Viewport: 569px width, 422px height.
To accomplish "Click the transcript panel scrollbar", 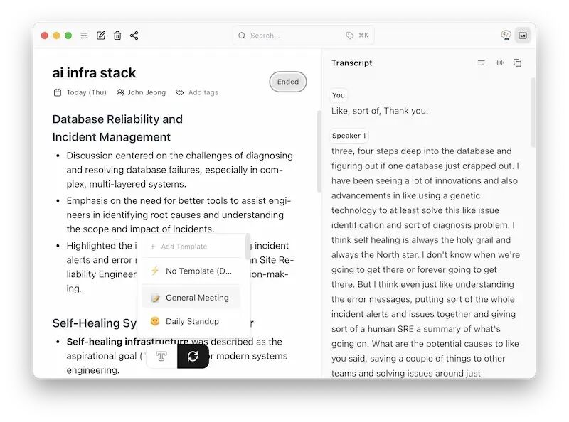I will pos(533,112).
